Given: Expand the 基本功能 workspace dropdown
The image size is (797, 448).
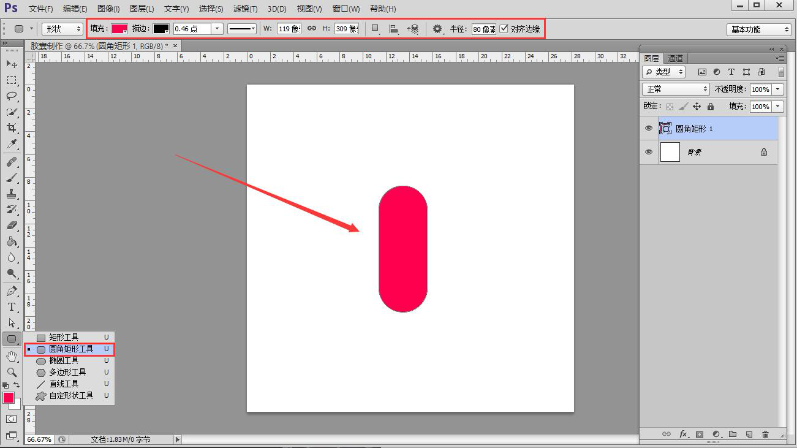Looking at the screenshot, I should [759, 29].
